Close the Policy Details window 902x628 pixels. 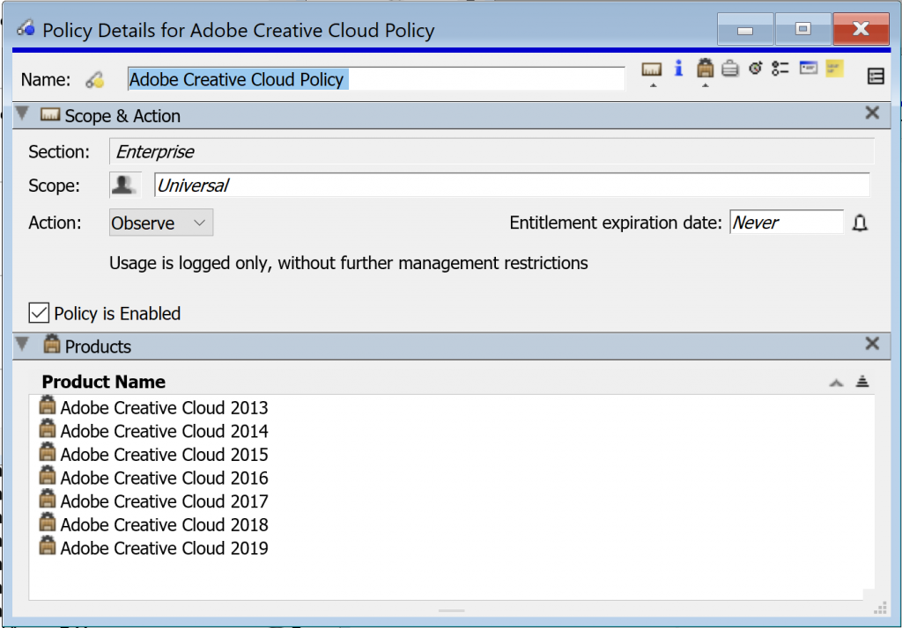tap(861, 29)
